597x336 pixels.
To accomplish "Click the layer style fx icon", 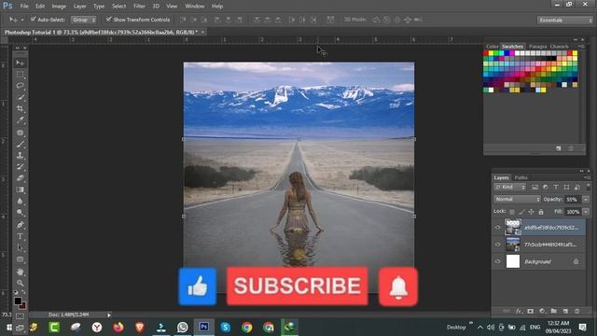I will (x=519, y=311).
